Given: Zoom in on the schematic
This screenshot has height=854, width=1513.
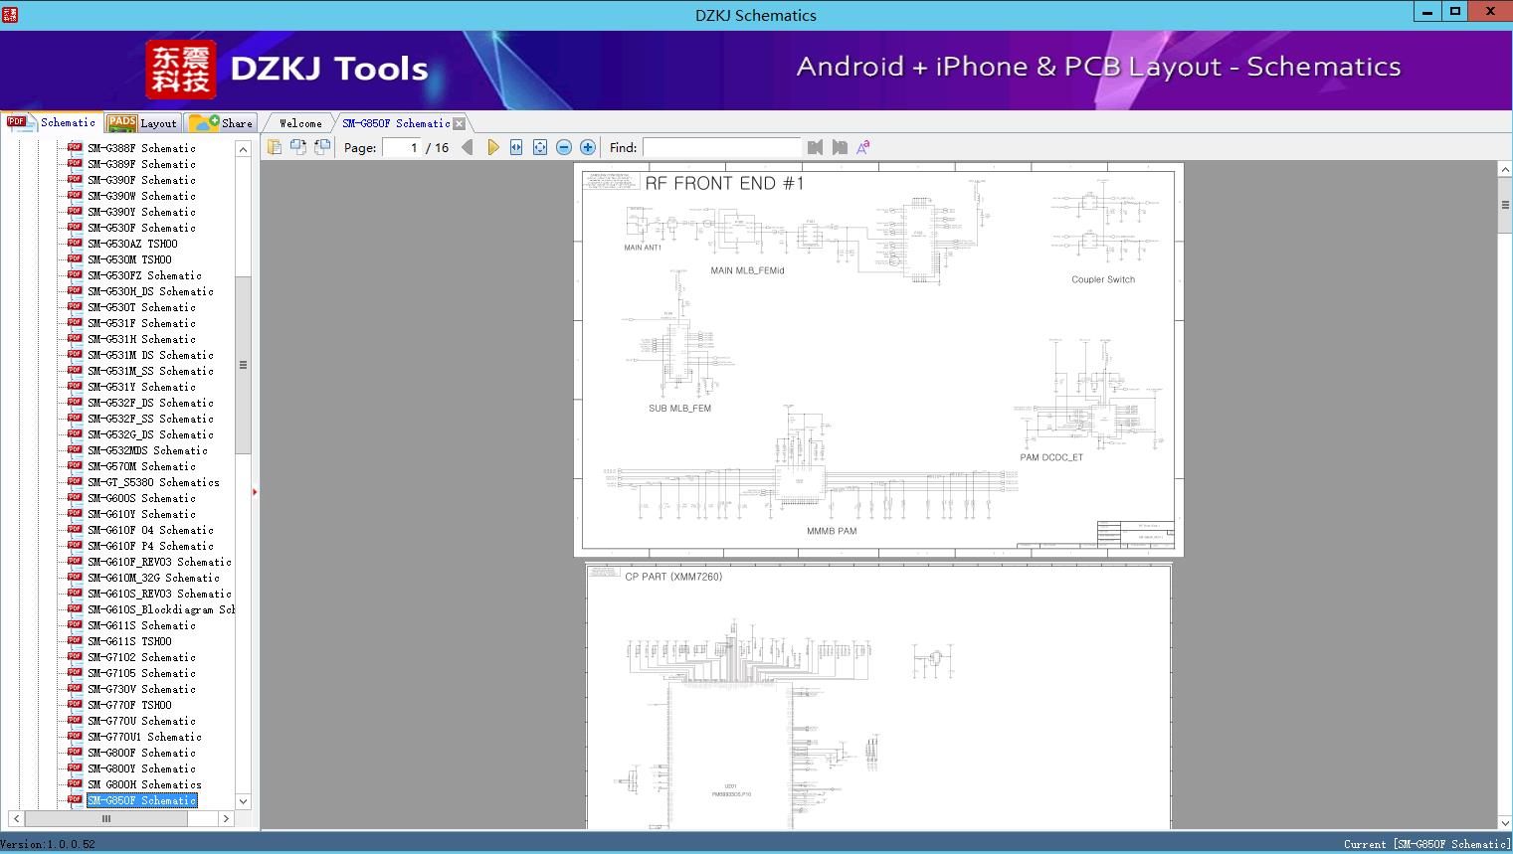Looking at the screenshot, I should tap(588, 147).
